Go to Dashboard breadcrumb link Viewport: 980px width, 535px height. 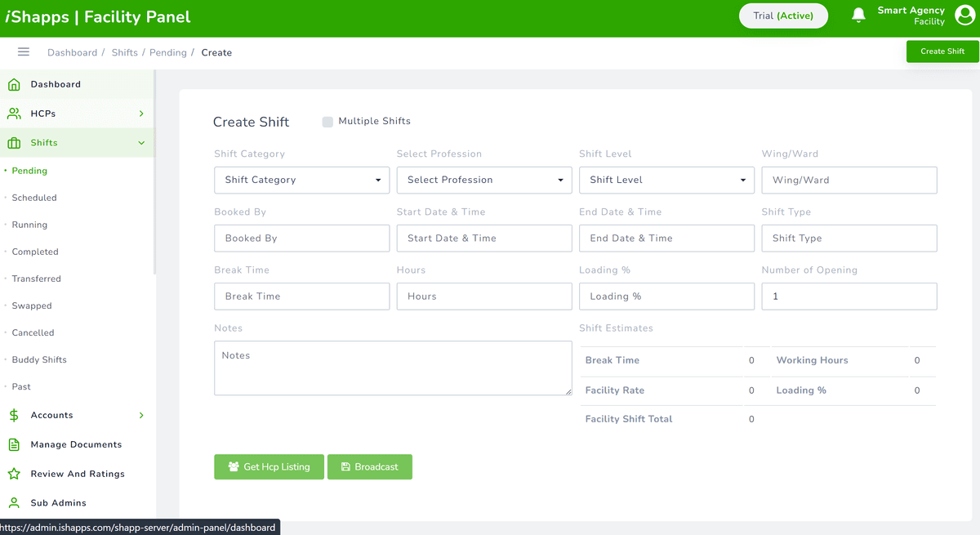click(72, 52)
